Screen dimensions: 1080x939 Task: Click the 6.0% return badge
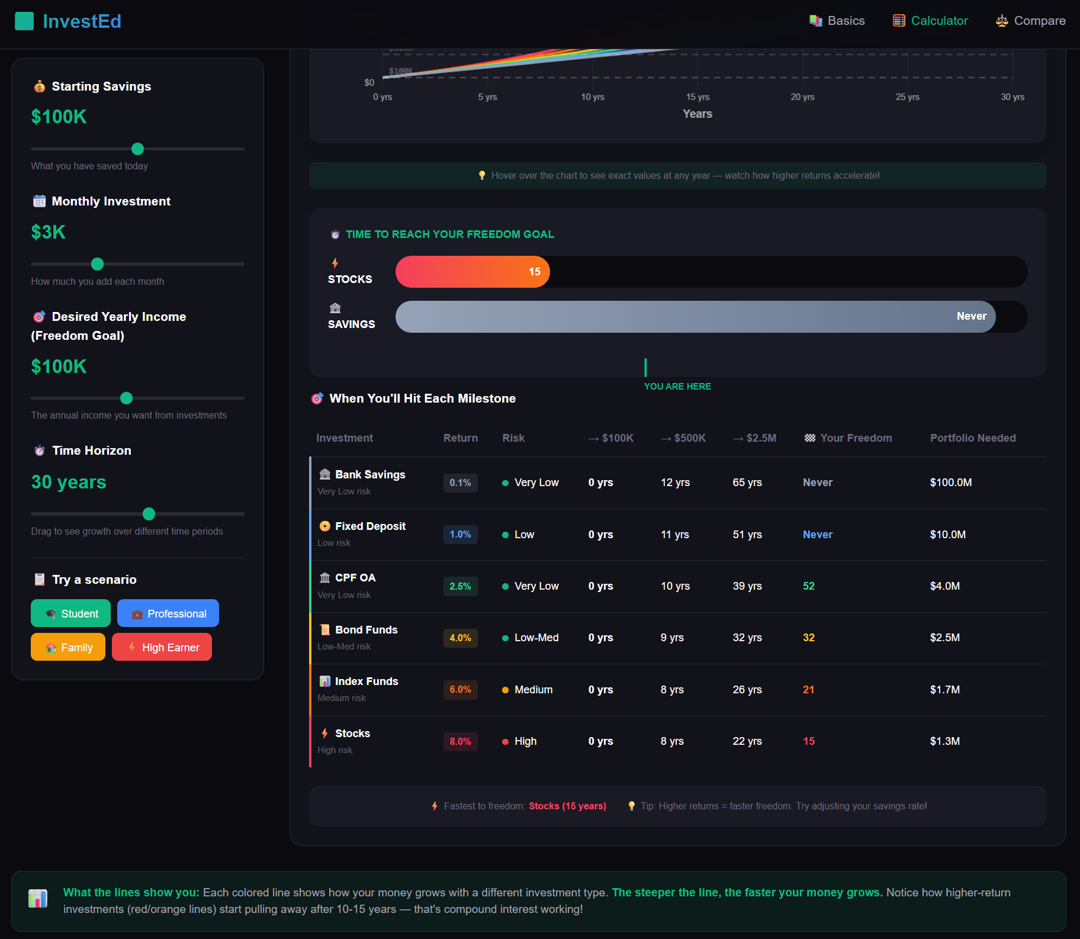click(461, 690)
